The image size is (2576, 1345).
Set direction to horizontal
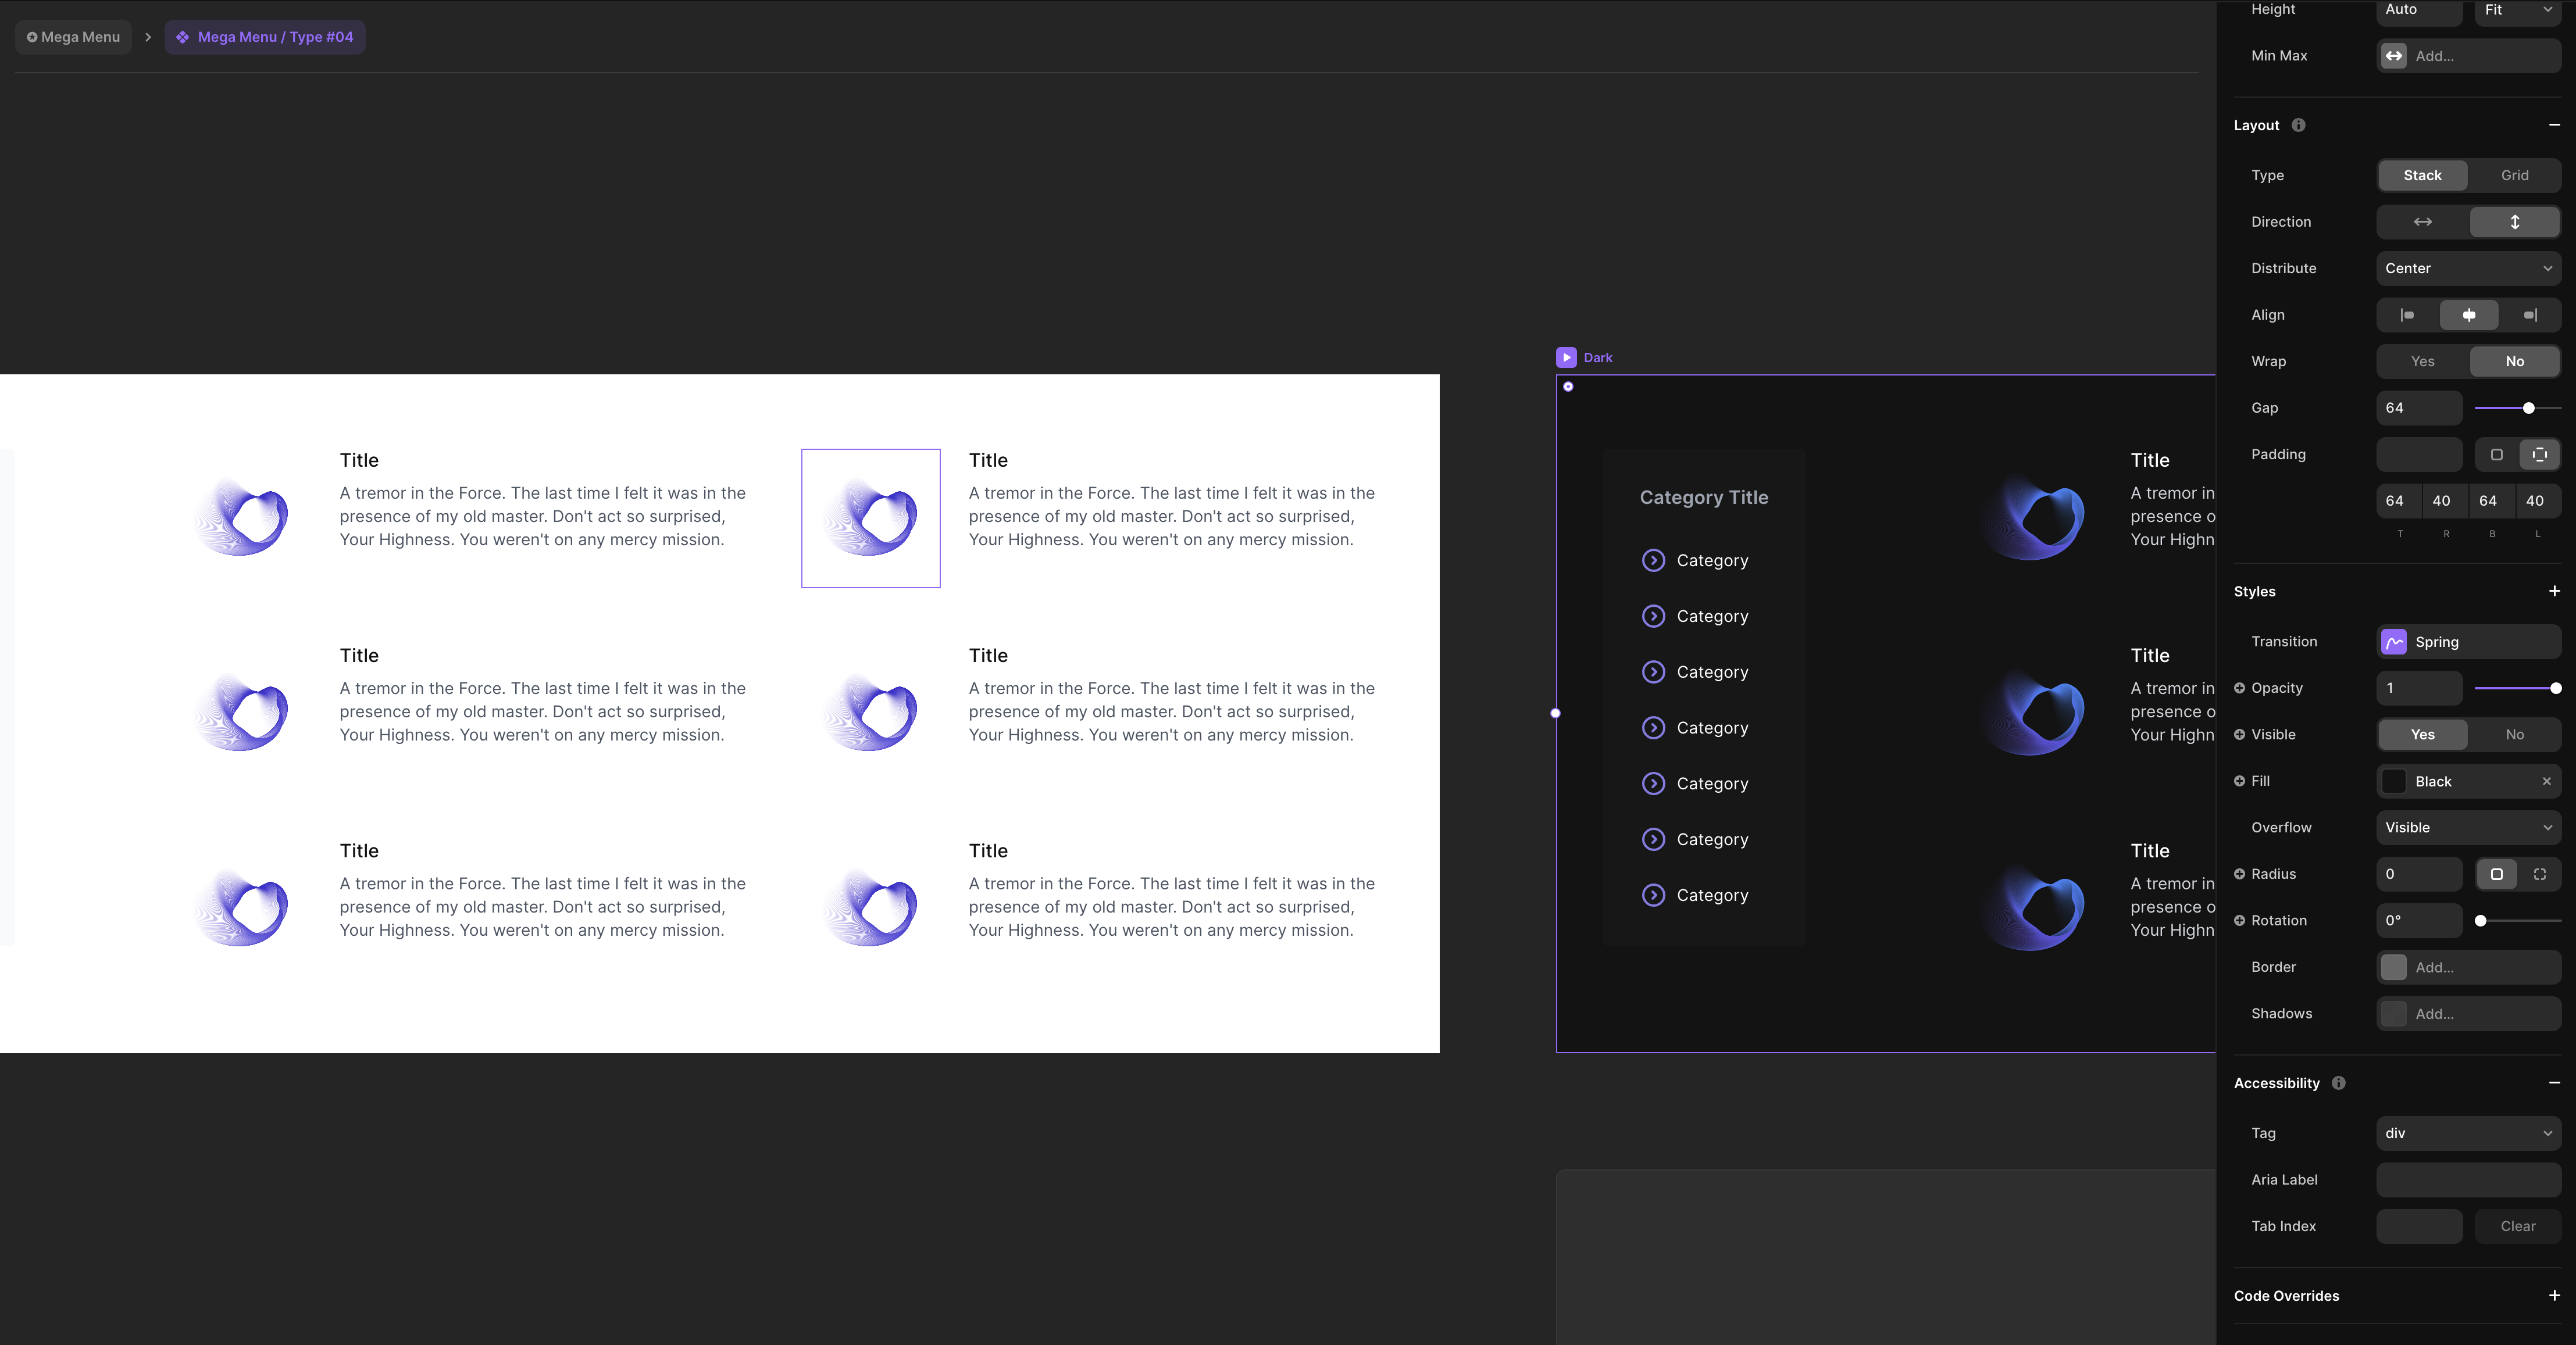click(x=2422, y=222)
